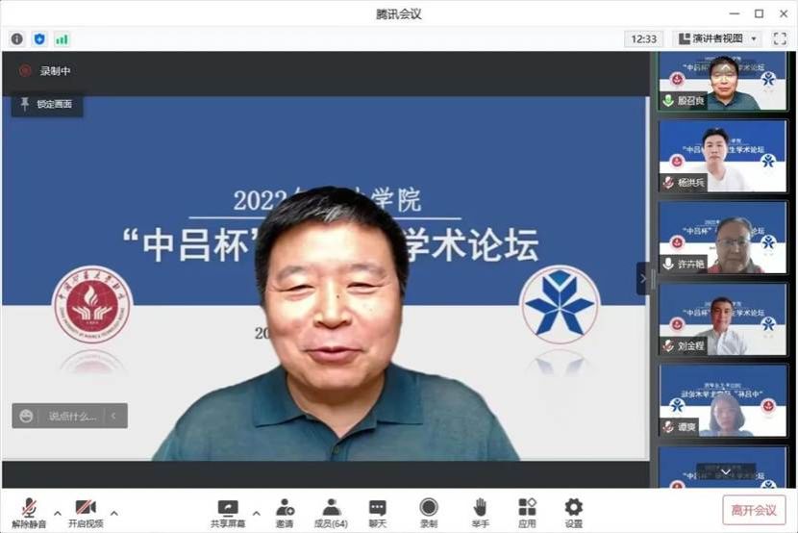Open meeting Settings (设置) gear
This screenshot has width=798, height=533.
(x=573, y=512)
